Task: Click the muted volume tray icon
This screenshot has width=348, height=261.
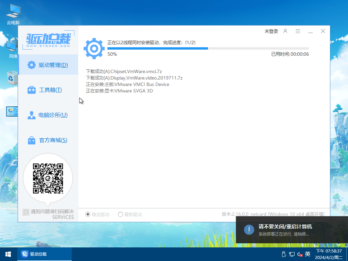Action: coord(300,254)
